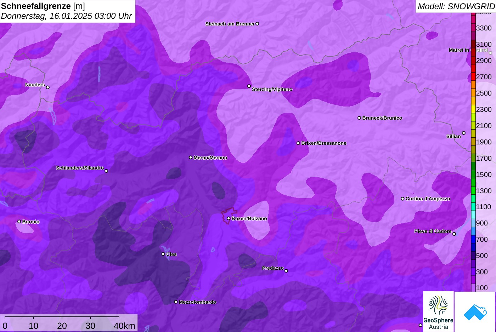
Task: Click the dark purple 500 legend color
Action: [473, 256]
